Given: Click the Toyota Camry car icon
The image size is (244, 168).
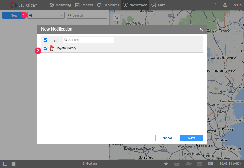Looking at the screenshot, I should pyautogui.click(x=52, y=48).
